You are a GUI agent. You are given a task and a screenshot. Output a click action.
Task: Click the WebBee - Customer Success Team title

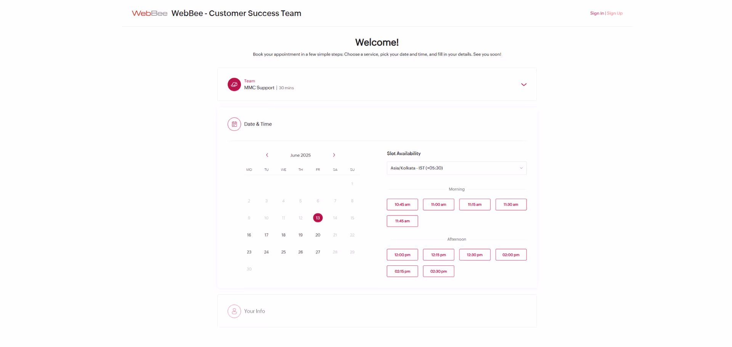click(x=236, y=13)
